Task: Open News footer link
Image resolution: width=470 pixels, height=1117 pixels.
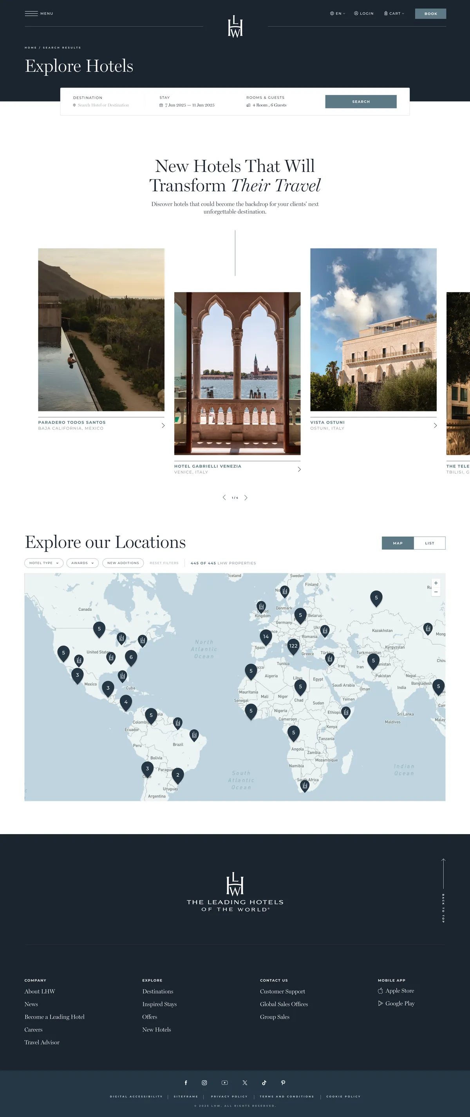Action: tap(31, 1004)
